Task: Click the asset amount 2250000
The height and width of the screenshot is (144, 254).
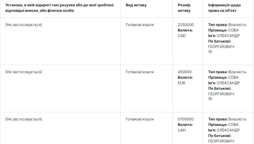Action: coord(186,25)
